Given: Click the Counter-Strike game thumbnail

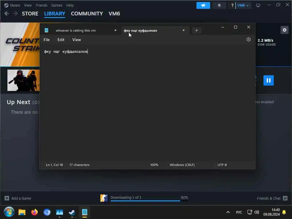Looking at the screenshot, I should click(23, 80).
